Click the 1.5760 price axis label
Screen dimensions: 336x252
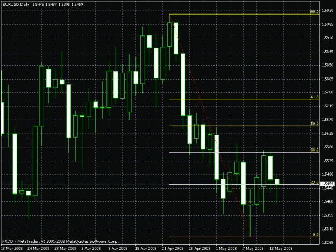[327, 92]
